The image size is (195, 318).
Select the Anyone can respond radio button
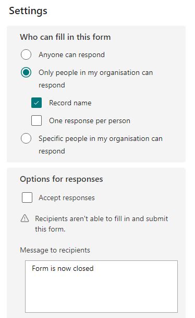26,54
